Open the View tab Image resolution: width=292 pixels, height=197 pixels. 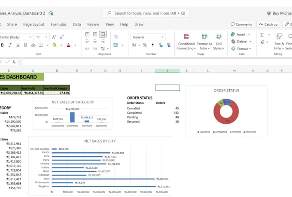click(x=109, y=24)
